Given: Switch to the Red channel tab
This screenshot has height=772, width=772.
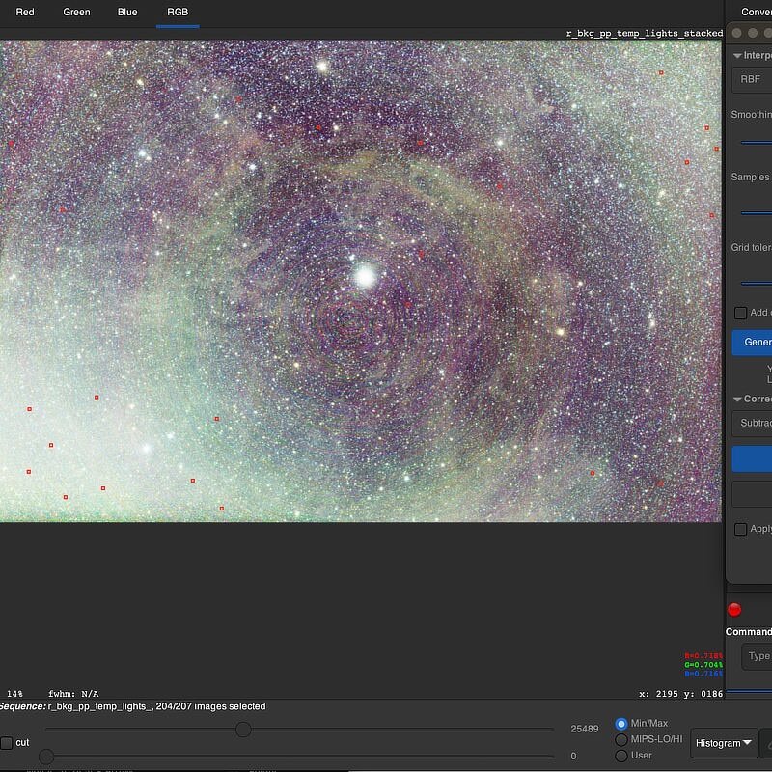Looking at the screenshot, I should pyautogui.click(x=25, y=12).
